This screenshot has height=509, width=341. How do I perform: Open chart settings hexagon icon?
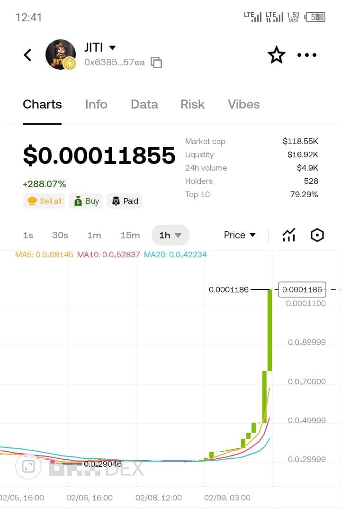(x=317, y=235)
